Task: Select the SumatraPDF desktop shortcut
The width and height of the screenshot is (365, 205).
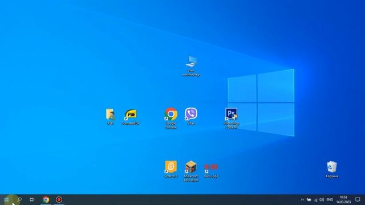Action: pyautogui.click(x=131, y=117)
